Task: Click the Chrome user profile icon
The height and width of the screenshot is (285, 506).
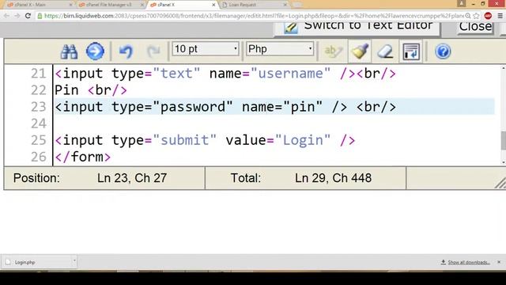Action: (461, 3)
